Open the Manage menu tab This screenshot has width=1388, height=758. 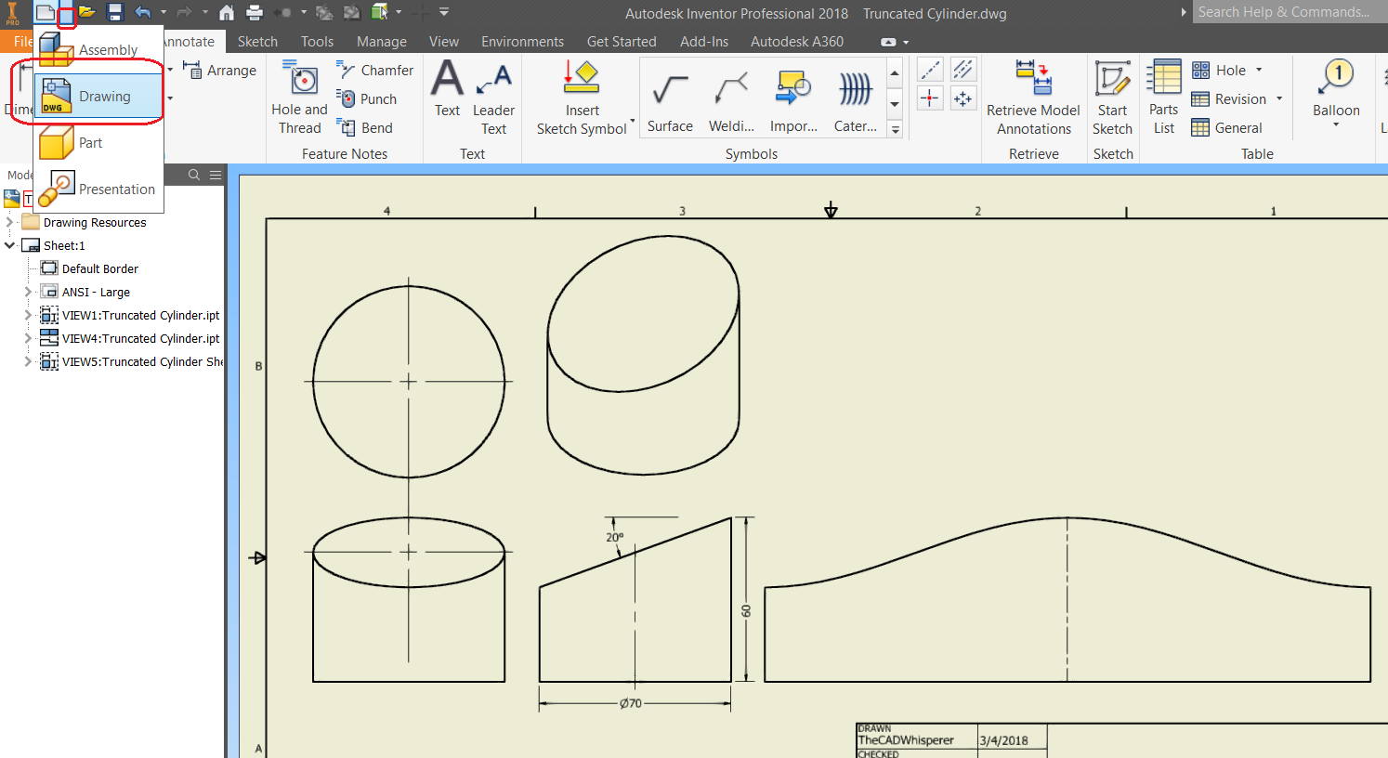coord(381,41)
